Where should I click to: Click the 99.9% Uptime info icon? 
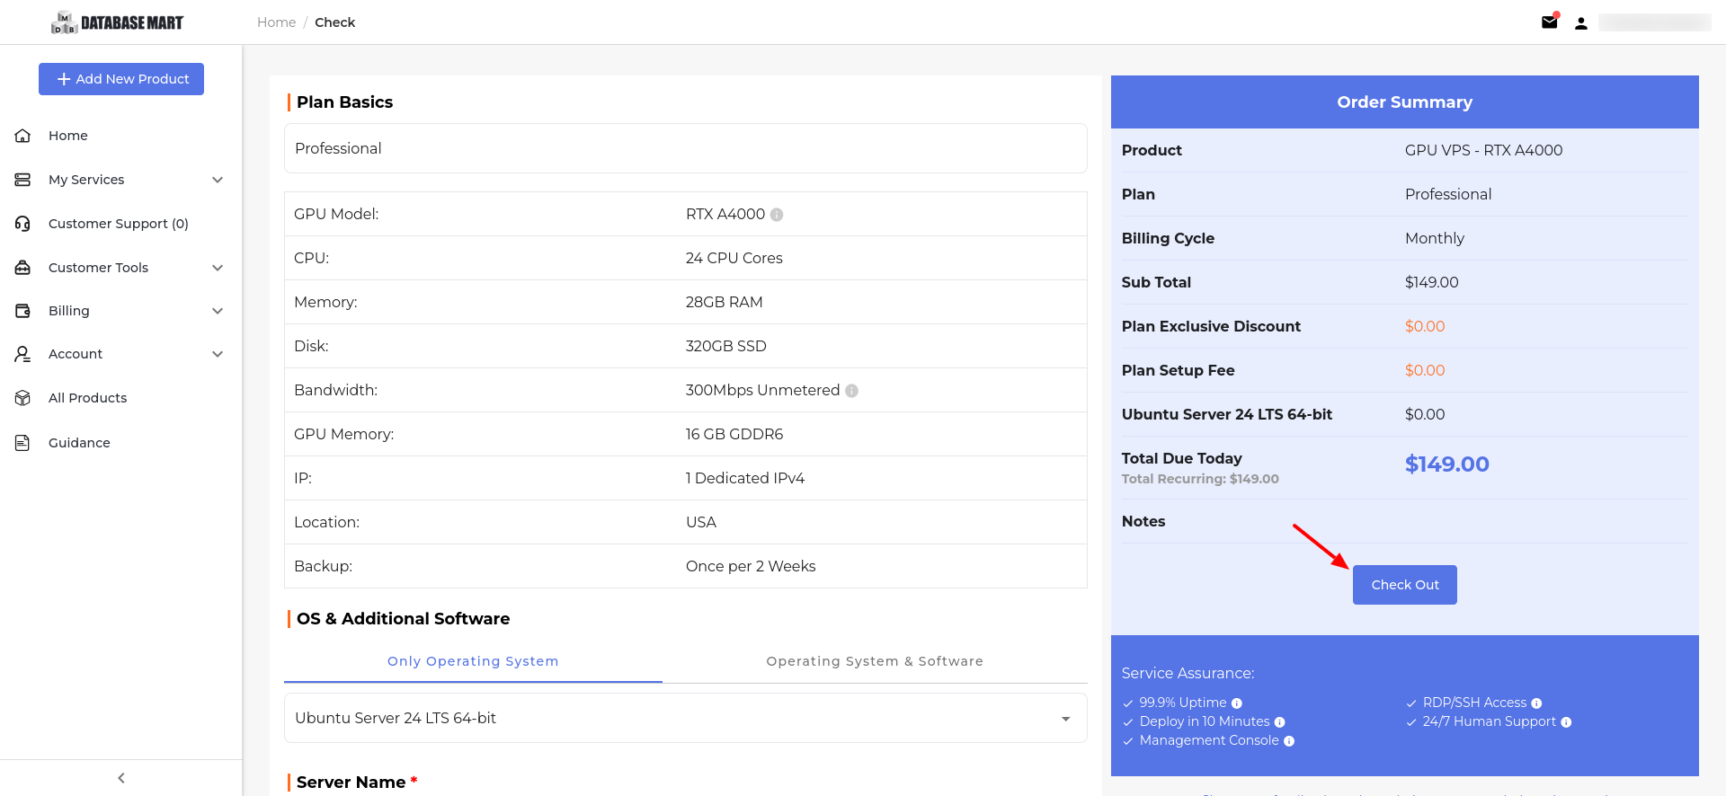(x=1236, y=703)
